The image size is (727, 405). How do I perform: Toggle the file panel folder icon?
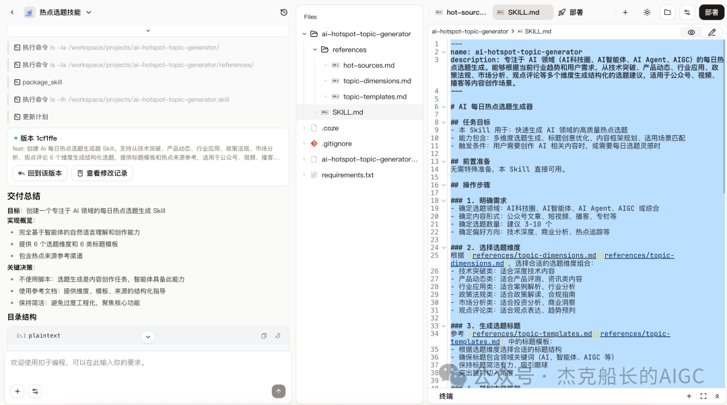[x=667, y=13]
